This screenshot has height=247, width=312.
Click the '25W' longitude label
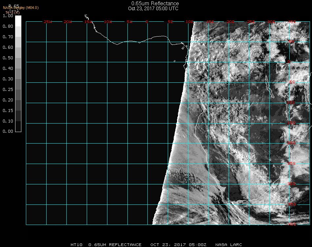[x=48, y=22]
